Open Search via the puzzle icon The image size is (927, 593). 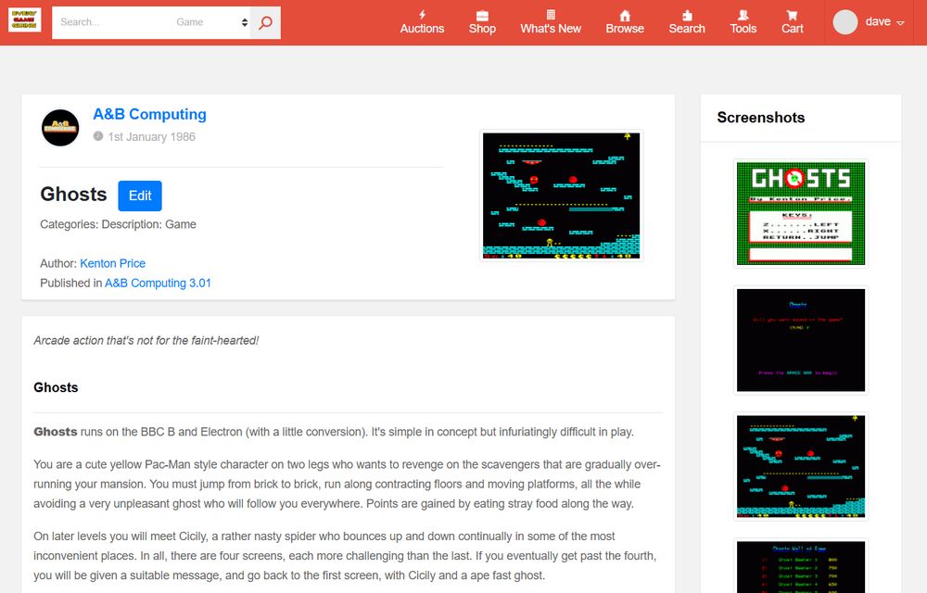687,15
